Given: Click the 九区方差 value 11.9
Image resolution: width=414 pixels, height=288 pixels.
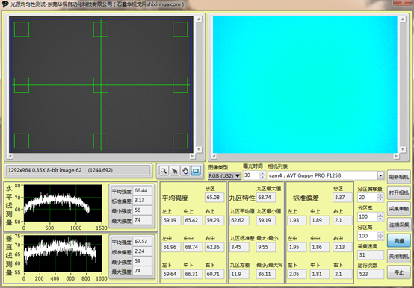Looking at the screenshot, I should pyautogui.click(x=239, y=274).
